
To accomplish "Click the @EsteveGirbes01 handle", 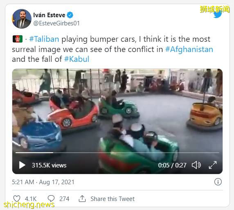I will point(56,23).
